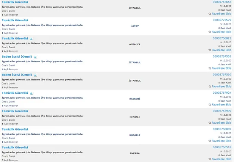Click accessibility icon on Beden İşçisi listing 00005767530
The height and width of the screenshot is (162, 234).
(36, 75)
